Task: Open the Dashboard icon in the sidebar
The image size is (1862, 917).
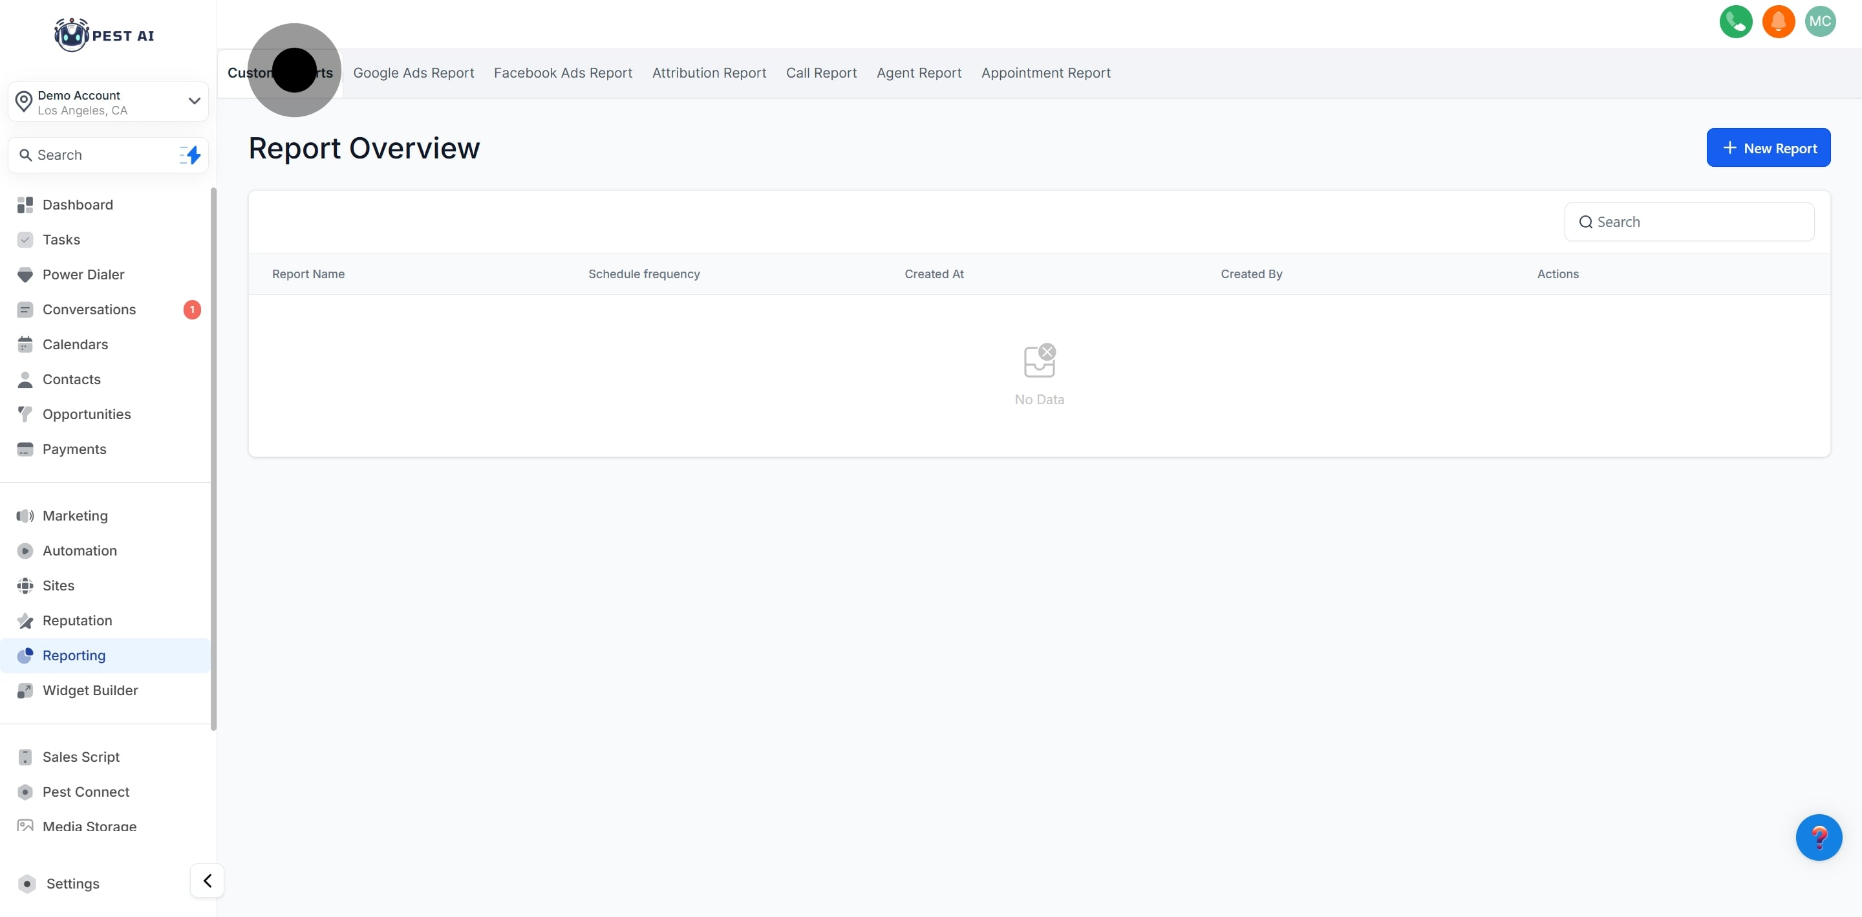Action: pos(25,204)
